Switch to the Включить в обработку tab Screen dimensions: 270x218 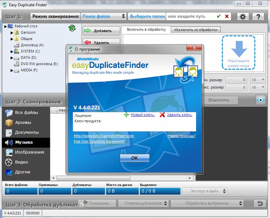click(146, 29)
